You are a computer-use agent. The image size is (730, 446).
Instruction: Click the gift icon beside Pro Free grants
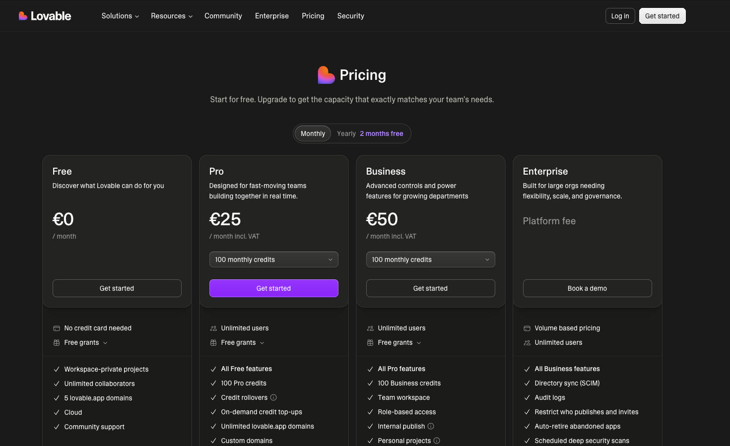213,343
